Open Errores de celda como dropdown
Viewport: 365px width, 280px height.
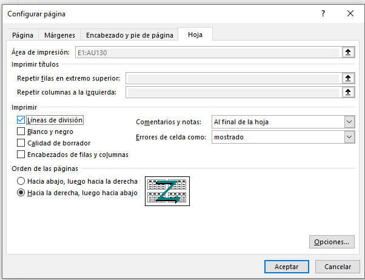point(283,138)
